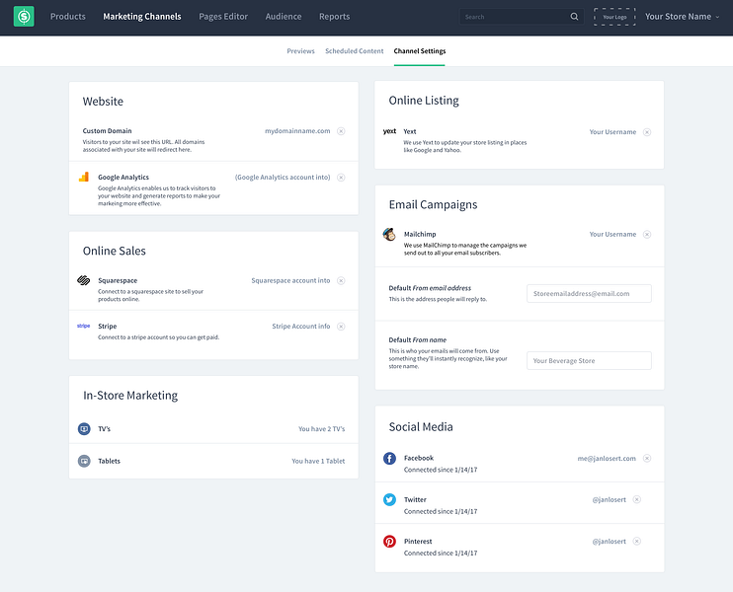Click the Stripe Account info text
Viewport: 733px width, 592px height.
click(x=301, y=327)
